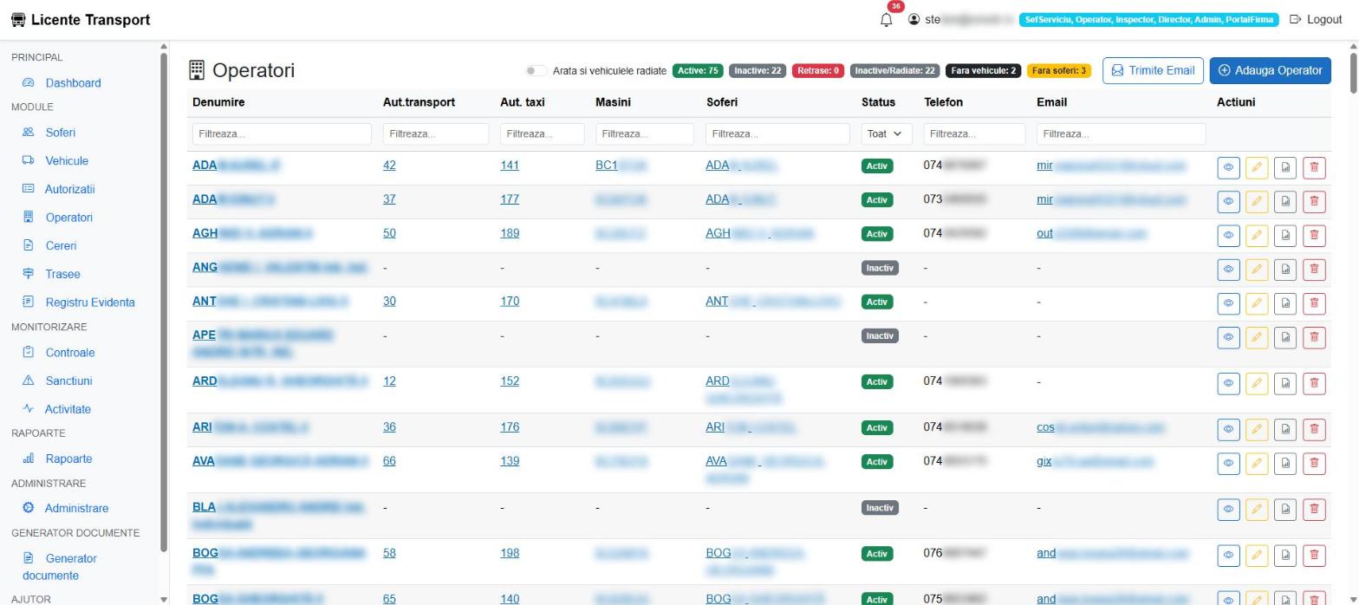The width and height of the screenshot is (1359, 605).
Task: Log out using the Logout button
Action: tap(1316, 20)
